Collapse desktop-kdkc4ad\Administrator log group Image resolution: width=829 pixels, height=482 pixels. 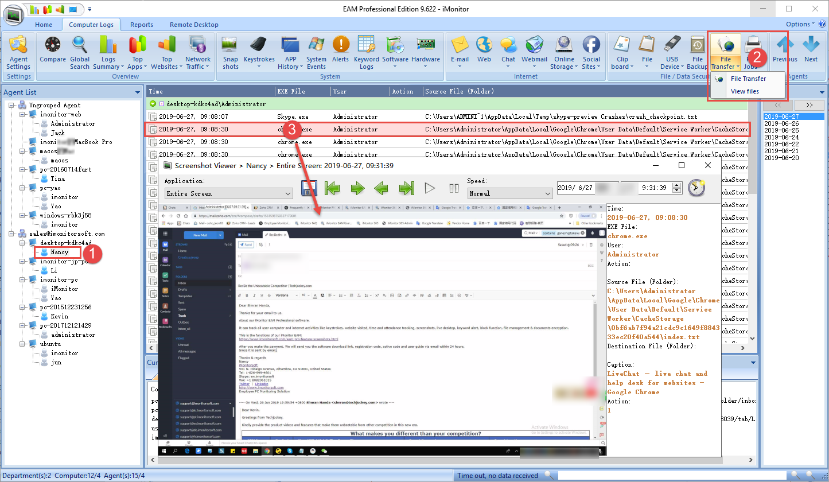pos(162,104)
